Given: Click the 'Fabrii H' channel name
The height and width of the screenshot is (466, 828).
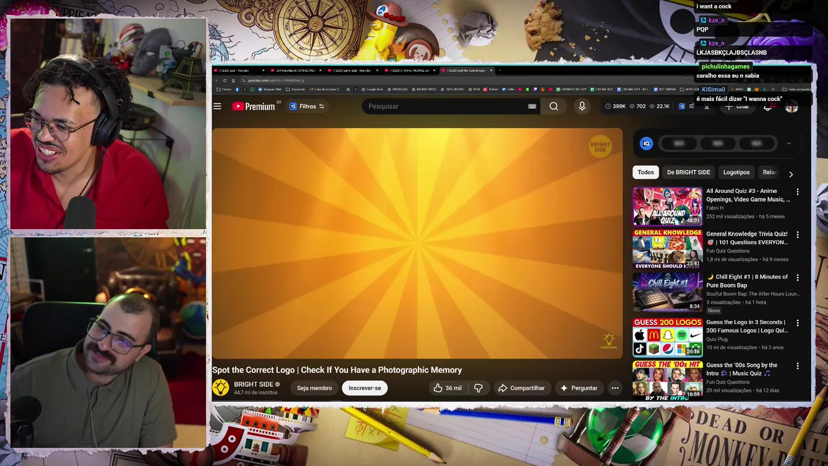Looking at the screenshot, I should (715, 208).
